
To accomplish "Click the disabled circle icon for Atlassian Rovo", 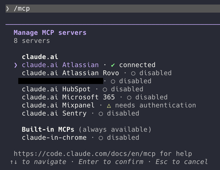I will [133, 73].
